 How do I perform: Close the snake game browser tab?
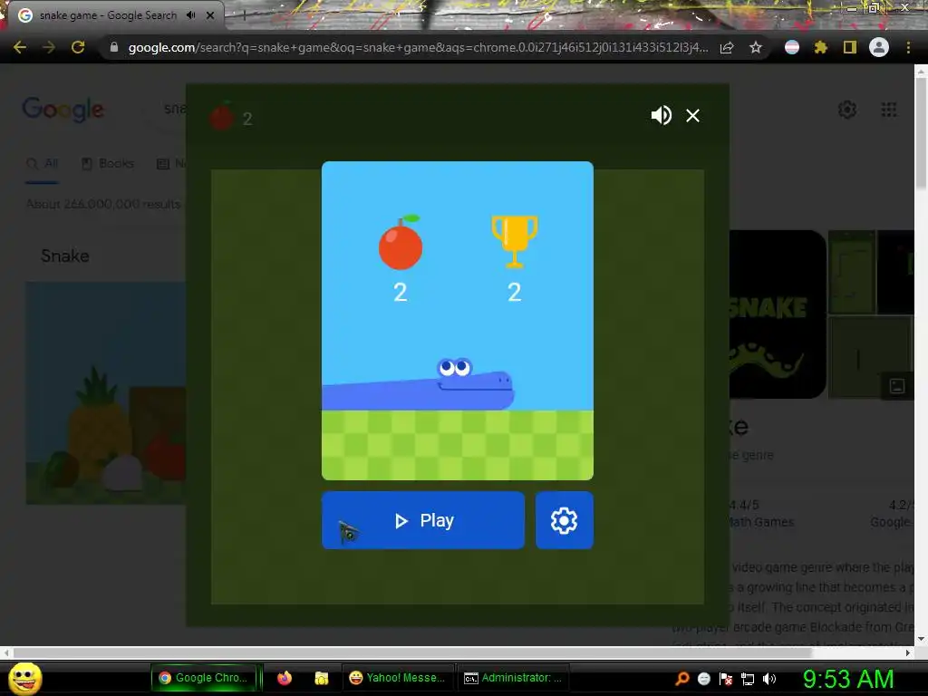pyautogui.click(x=210, y=15)
